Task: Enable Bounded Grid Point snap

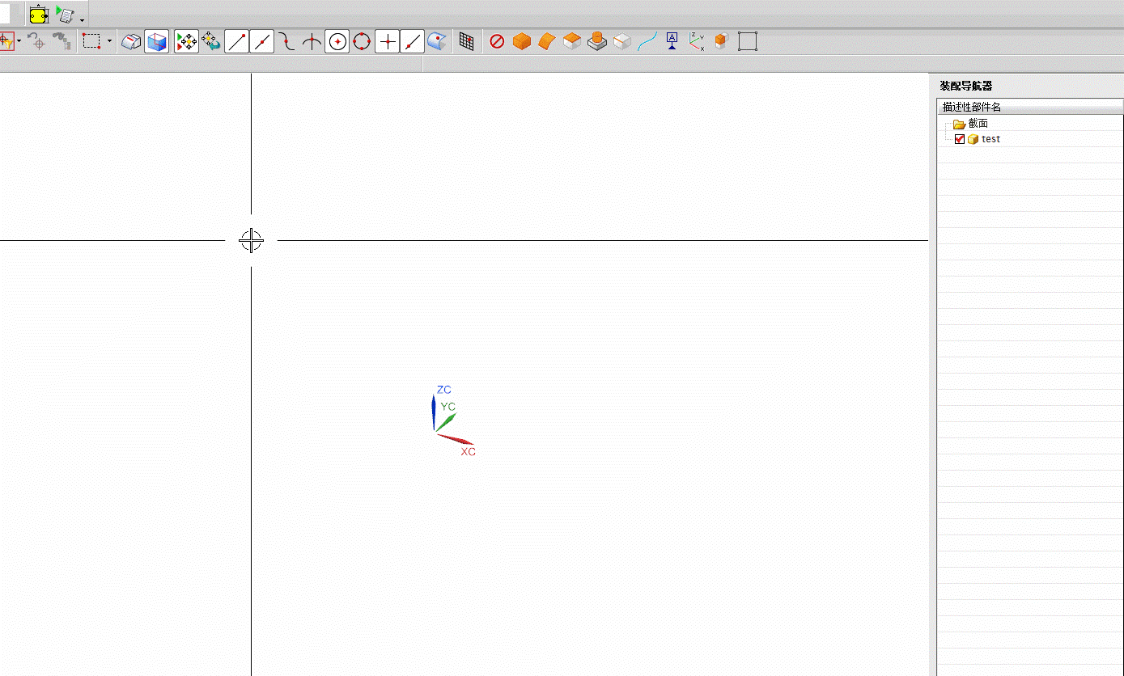Action: pos(466,41)
